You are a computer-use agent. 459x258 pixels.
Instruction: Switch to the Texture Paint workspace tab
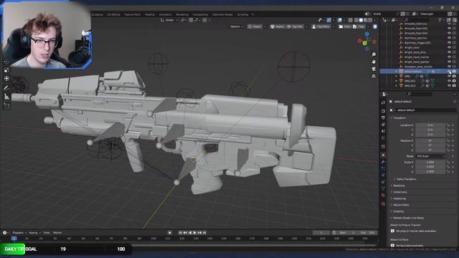pos(132,14)
